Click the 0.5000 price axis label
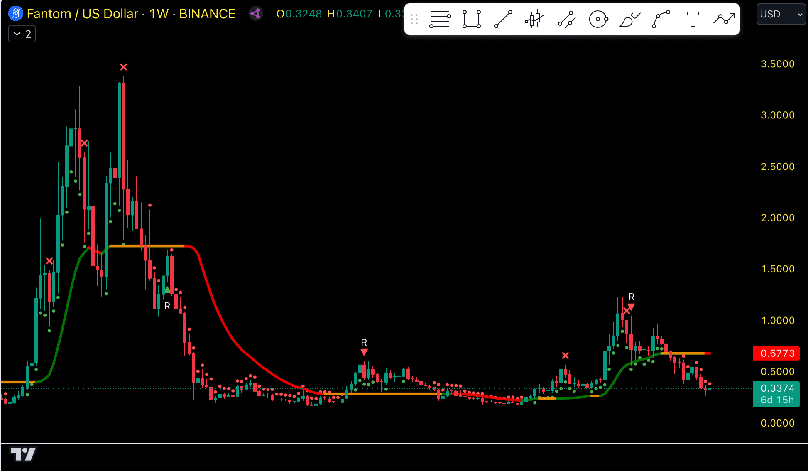This screenshot has height=471, width=808. coord(777,371)
